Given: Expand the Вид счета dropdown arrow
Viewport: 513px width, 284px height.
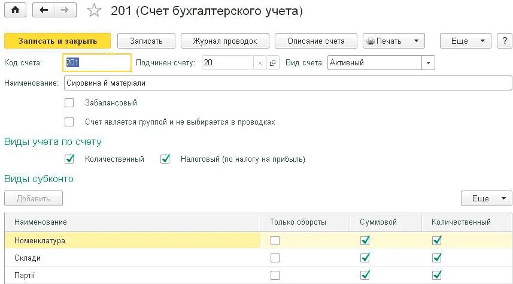Looking at the screenshot, I should pyautogui.click(x=428, y=63).
